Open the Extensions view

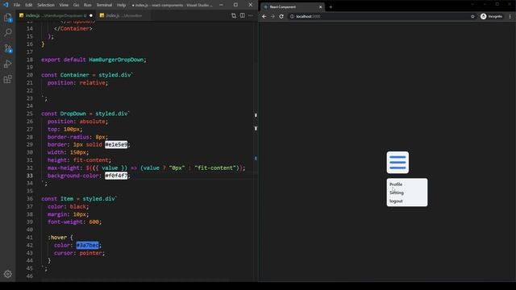coord(7,79)
